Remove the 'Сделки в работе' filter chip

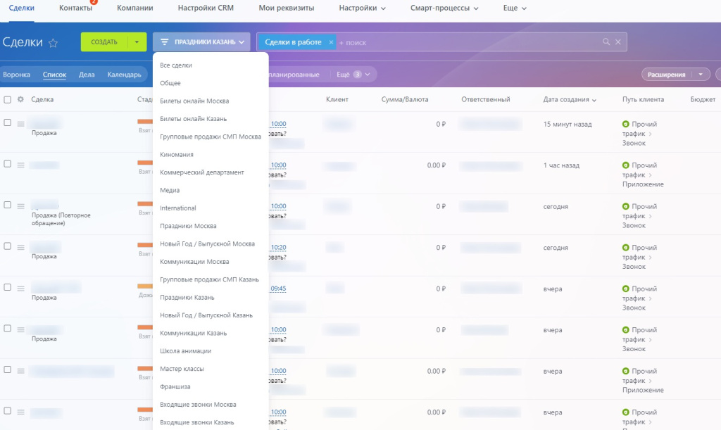pos(331,42)
